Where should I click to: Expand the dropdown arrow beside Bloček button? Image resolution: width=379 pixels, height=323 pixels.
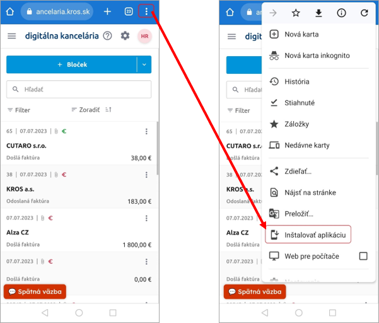144,64
